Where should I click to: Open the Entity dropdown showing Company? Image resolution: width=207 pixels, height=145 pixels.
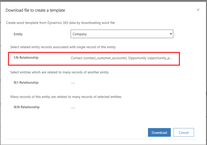pyautogui.click(x=122, y=34)
